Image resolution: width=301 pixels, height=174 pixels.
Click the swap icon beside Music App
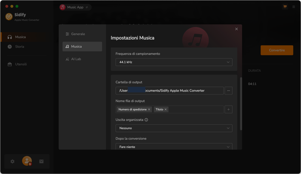87,7
